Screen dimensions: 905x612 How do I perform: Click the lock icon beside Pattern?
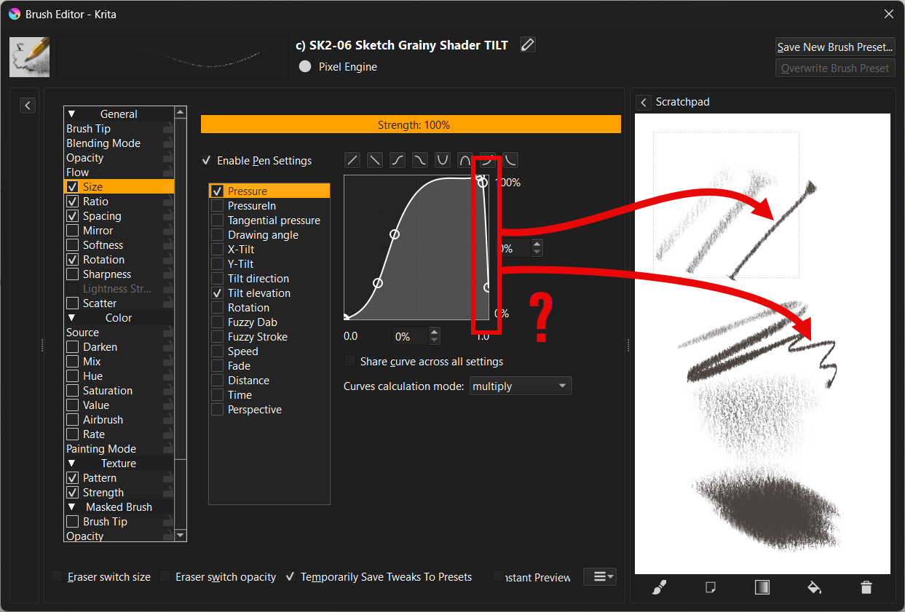click(x=168, y=478)
